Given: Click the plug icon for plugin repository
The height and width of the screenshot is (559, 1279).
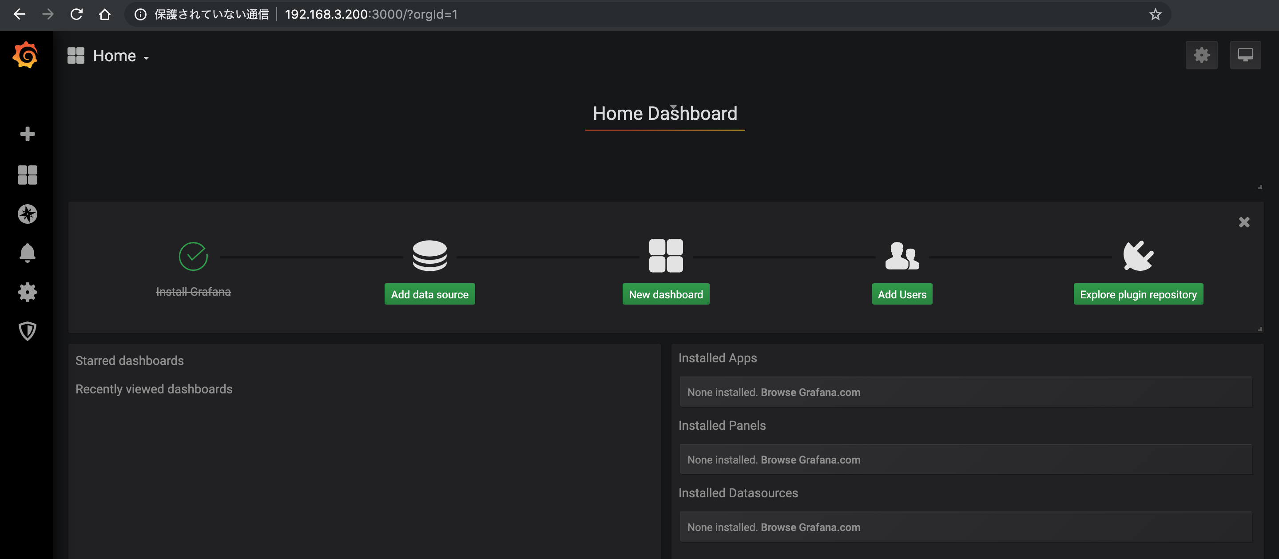Looking at the screenshot, I should click(x=1138, y=256).
